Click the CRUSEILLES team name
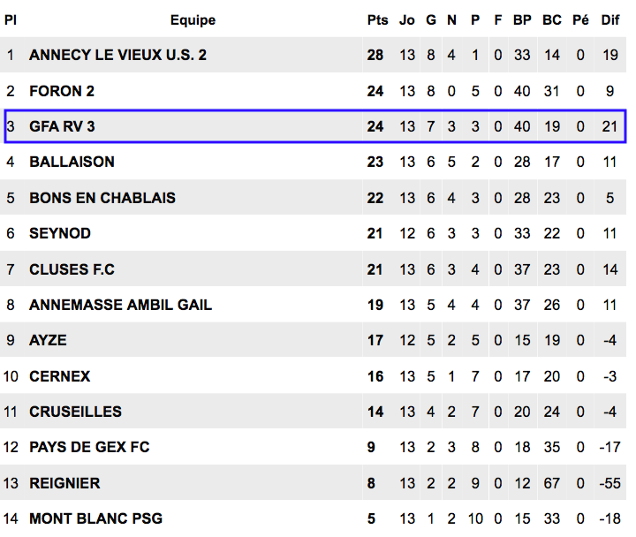This screenshot has height=537, width=636. tap(75, 412)
